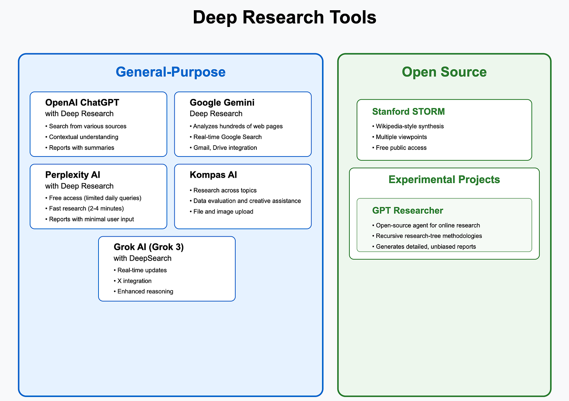Click 'with Deep Research' under Perplexity AI
Viewport: 569px width, 401px height.
79,186
